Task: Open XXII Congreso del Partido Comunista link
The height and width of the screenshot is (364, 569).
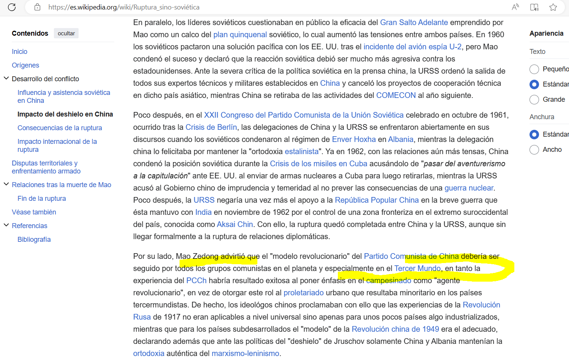Action: pos(304,115)
